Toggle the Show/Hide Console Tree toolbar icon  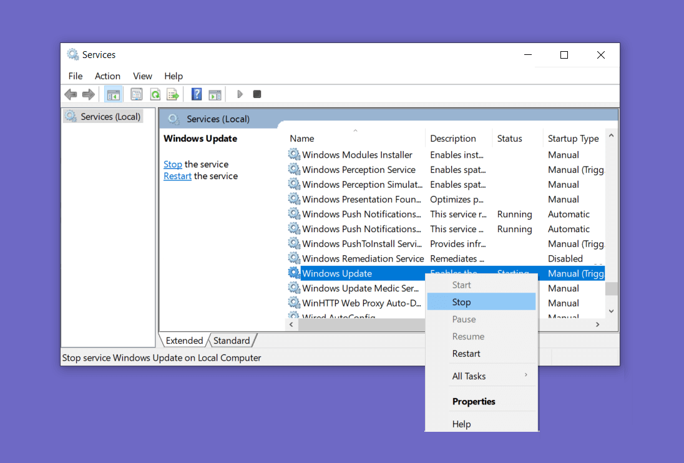tap(114, 94)
